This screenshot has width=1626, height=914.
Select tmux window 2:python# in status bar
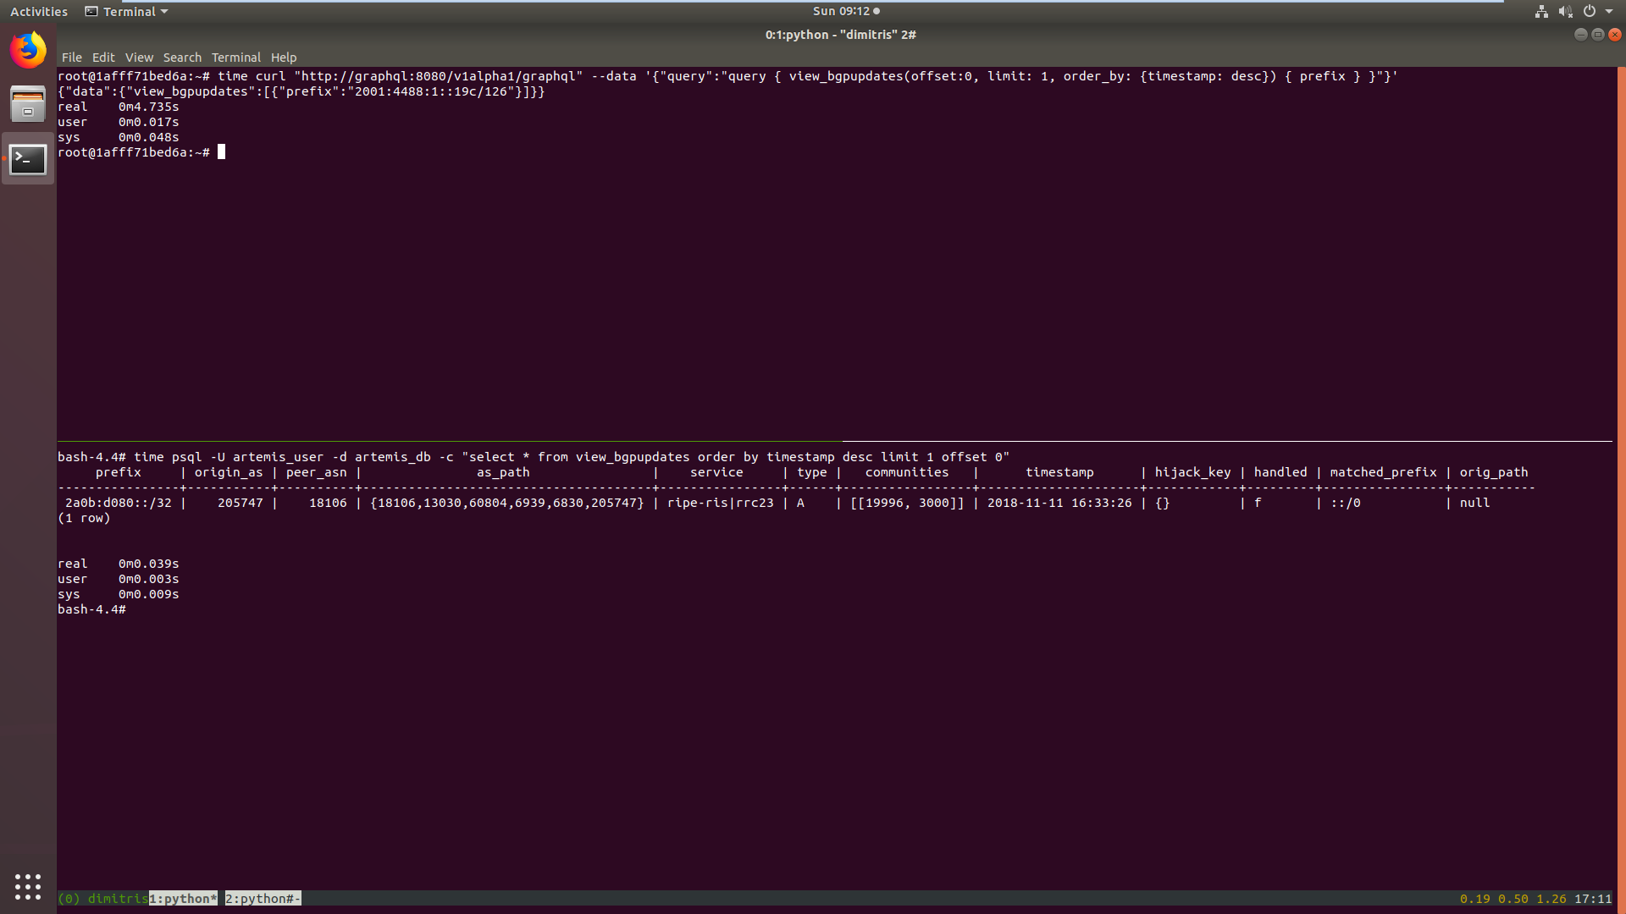[x=263, y=899]
